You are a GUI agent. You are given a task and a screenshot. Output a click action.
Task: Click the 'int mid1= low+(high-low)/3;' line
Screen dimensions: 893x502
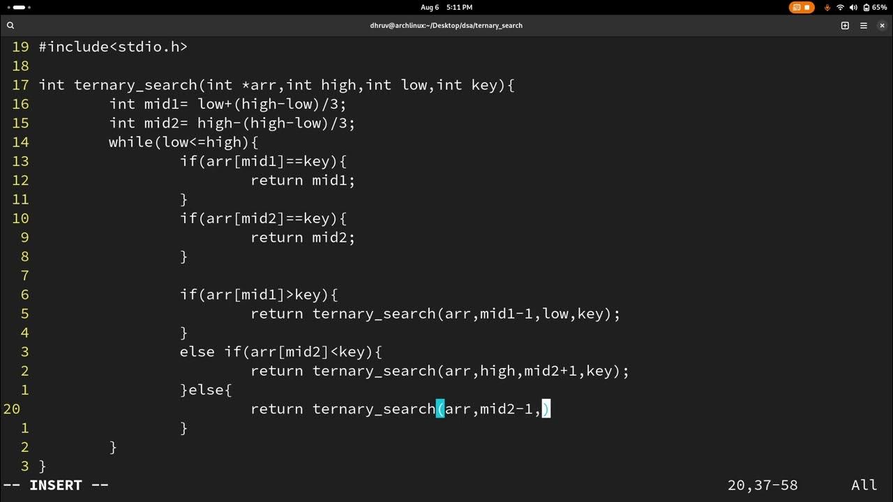coord(227,104)
